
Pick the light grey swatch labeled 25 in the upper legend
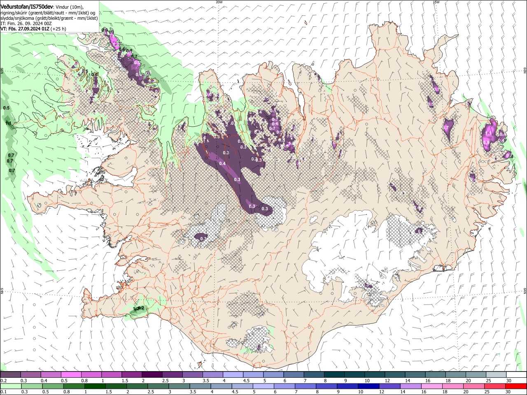(x=497, y=374)
